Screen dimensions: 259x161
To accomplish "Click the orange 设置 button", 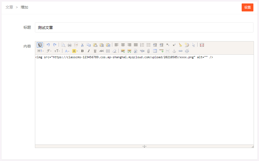I will [248, 7].
